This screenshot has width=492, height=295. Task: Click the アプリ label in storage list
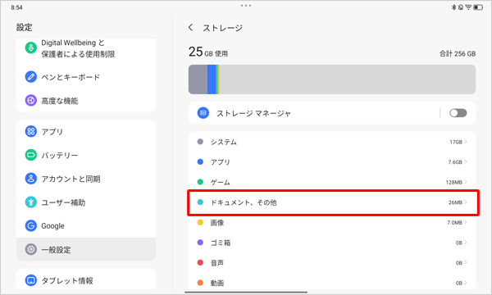[221, 162]
